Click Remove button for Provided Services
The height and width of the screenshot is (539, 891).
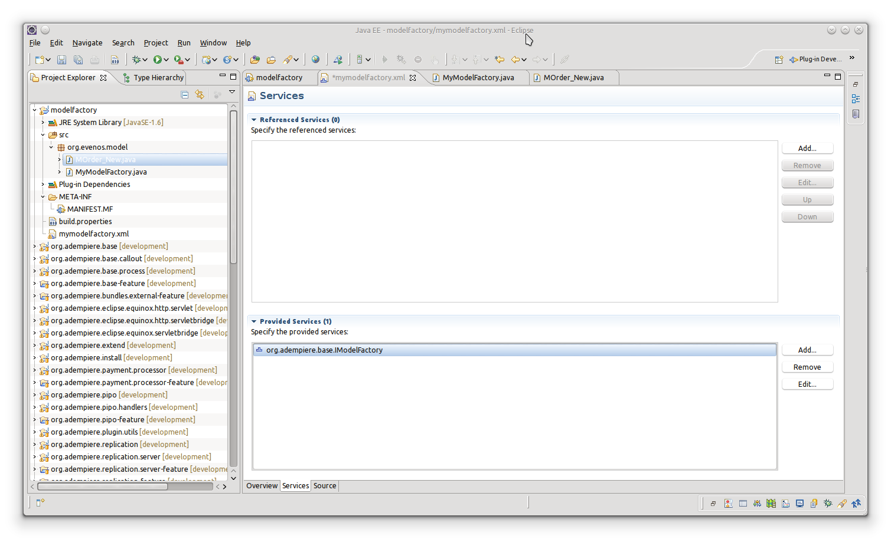point(807,367)
